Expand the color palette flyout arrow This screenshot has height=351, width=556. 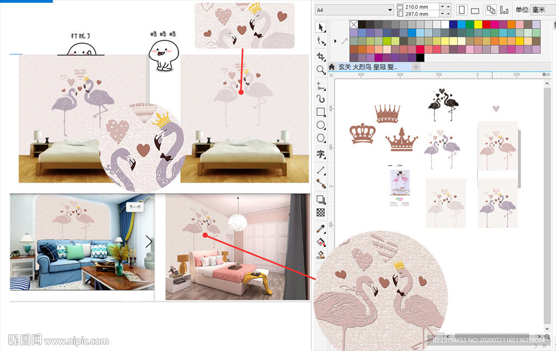pos(335,41)
